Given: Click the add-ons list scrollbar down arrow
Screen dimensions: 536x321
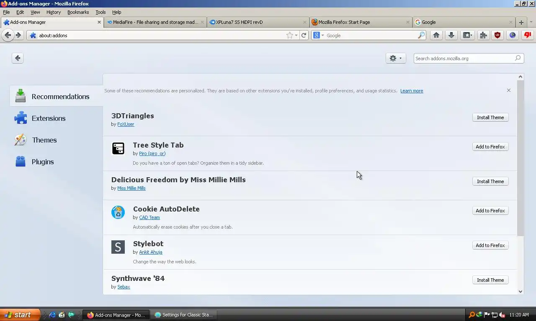Looking at the screenshot, I should tap(521, 291).
